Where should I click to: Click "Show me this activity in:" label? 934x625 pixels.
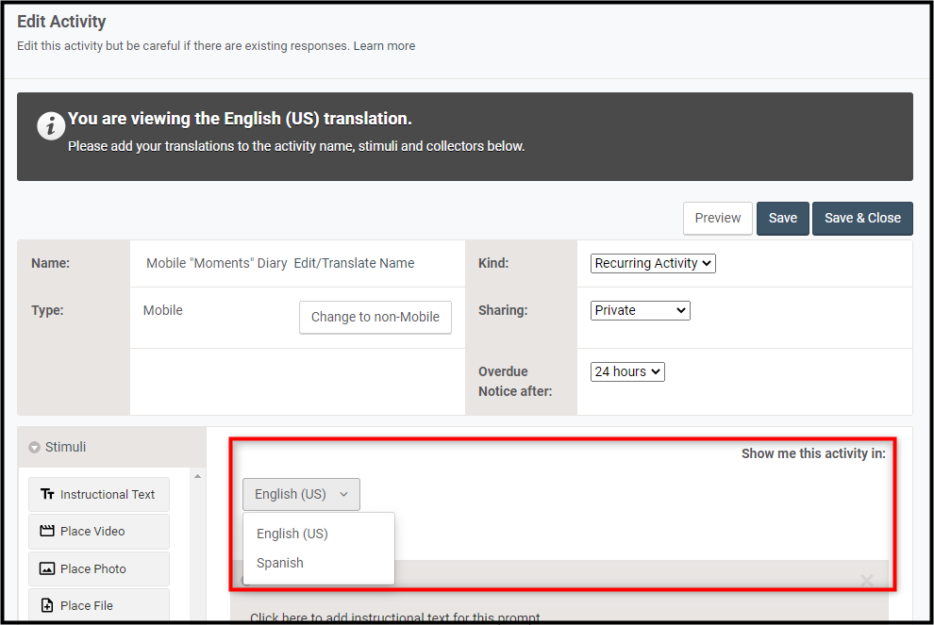pos(813,453)
